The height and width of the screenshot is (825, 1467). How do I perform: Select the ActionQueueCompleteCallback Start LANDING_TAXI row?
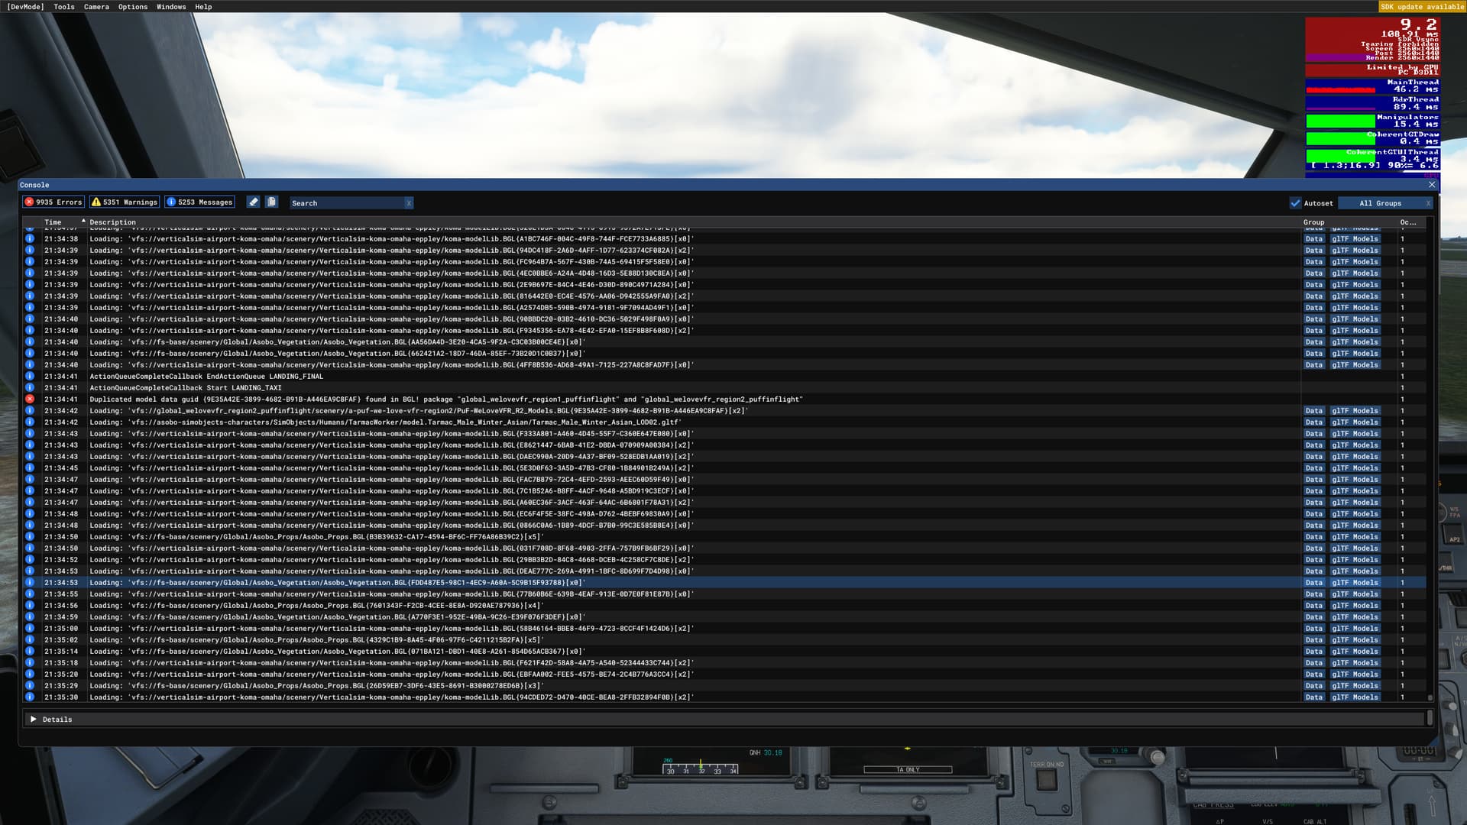tap(724, 388)
